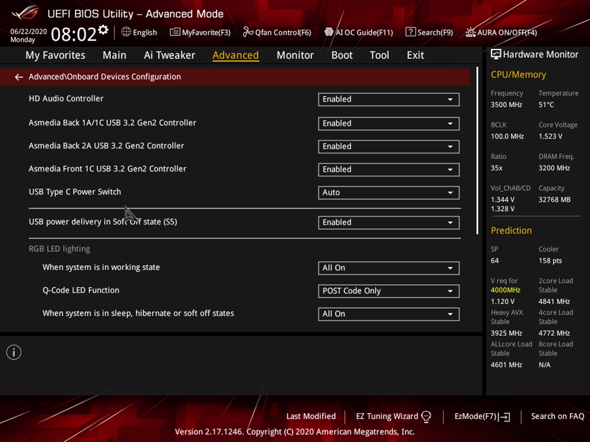
Task: Select Q-Code LED Function label
Action: pyautogui.click(x=81, y=290)
